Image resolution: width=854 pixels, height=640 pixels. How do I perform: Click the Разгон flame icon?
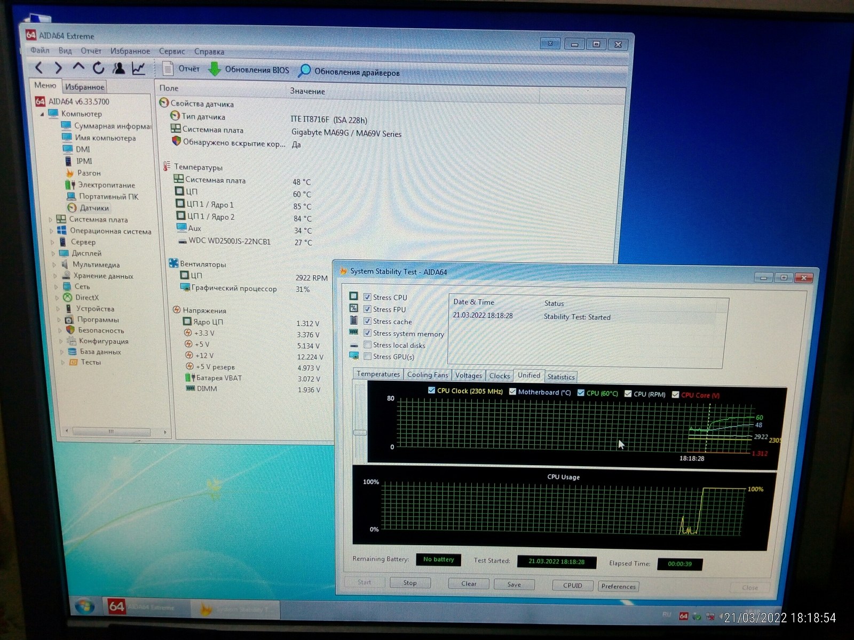click(70, 173)
